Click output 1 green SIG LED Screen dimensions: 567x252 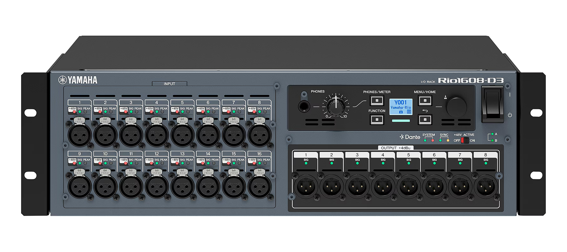tap(306, 163)
